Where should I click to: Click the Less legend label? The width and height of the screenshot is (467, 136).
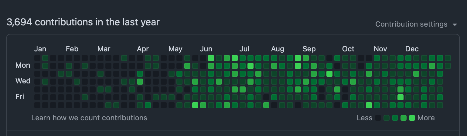coord(365,118)
